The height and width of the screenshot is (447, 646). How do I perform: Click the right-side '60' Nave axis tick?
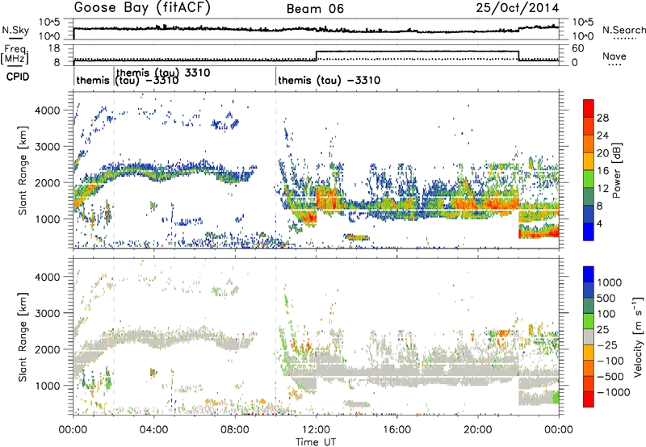tap(577, 48)
